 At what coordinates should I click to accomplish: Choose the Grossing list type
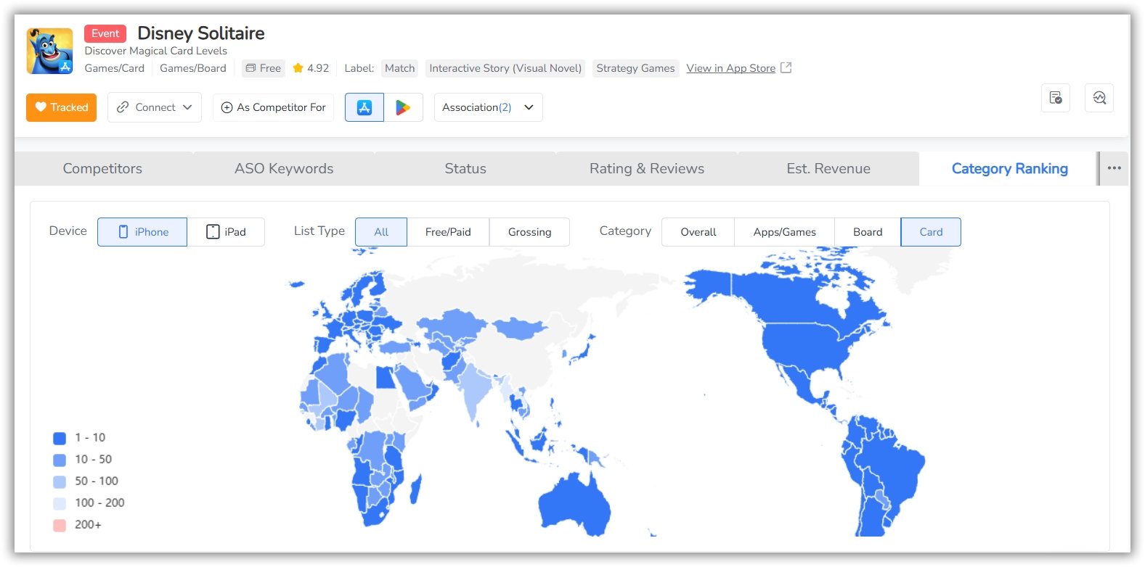529,232
